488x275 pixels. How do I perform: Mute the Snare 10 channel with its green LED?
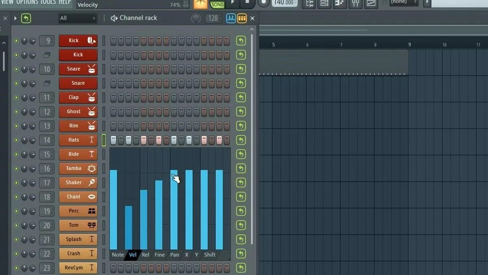16,69
